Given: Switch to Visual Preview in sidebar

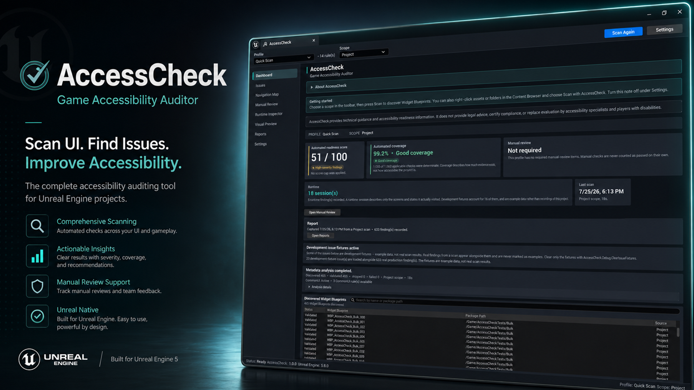Looking at the screenshot, I should coord(266,124).
